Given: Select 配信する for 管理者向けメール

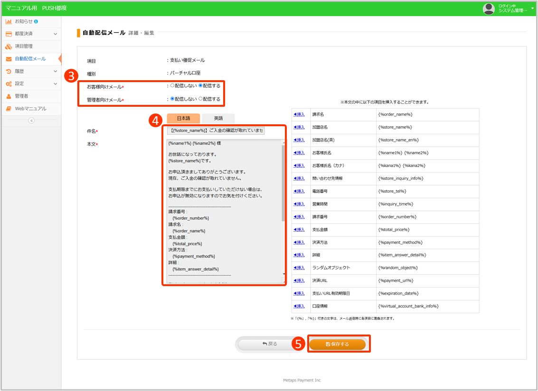Looking at the screenshot, I should pos(200,99).
